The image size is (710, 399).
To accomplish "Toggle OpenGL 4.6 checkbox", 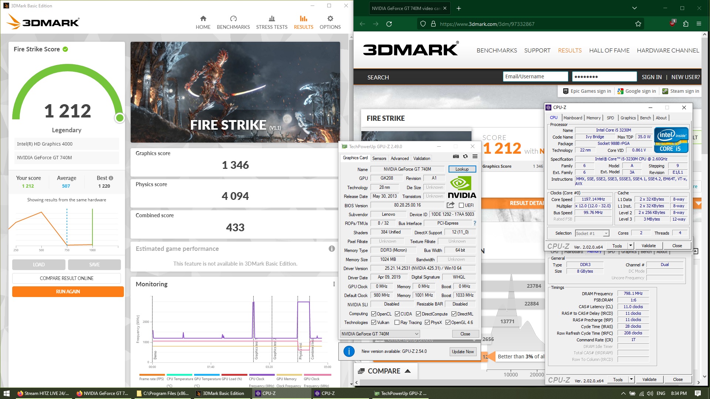I will click(448, 323).
